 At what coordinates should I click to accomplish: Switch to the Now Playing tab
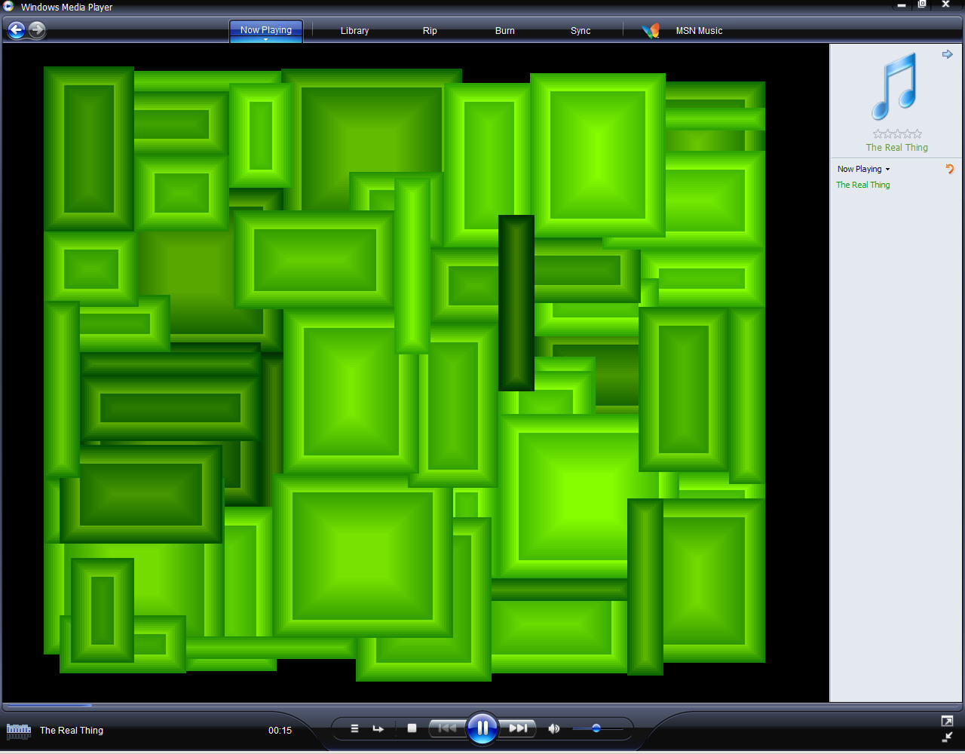click(266, 30)
